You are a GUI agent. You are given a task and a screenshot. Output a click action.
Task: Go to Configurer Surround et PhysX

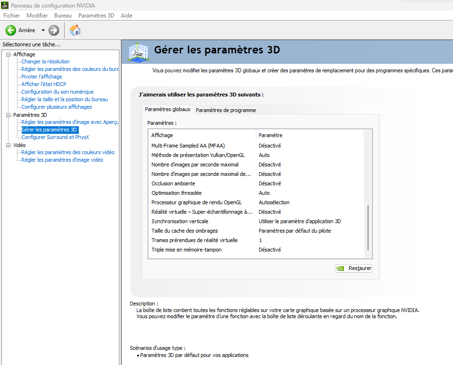point(55,137)
